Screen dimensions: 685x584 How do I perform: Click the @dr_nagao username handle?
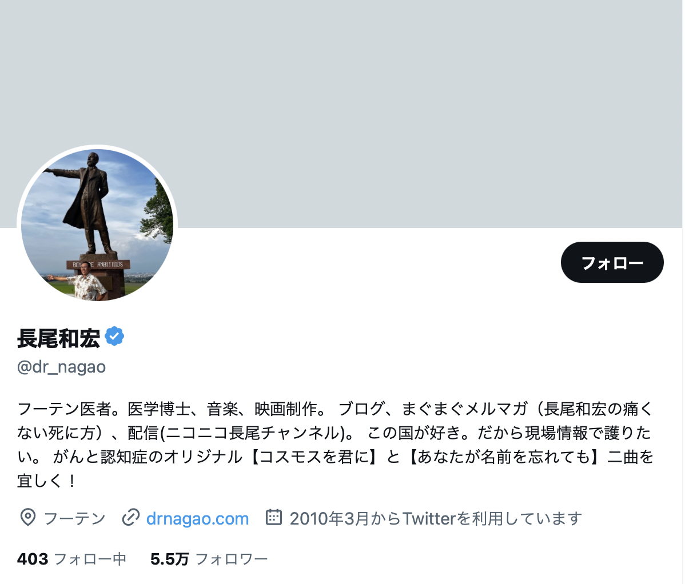(61, 367)
